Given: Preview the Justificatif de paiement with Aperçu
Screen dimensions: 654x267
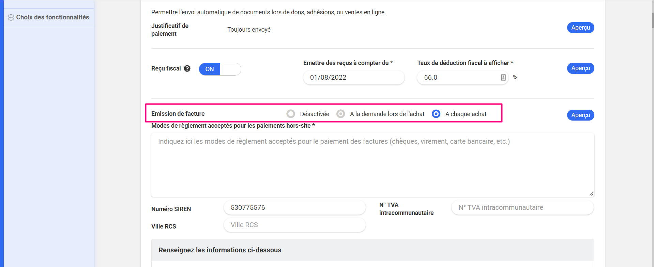Looking at the screenshot, I should click(580, 28).
